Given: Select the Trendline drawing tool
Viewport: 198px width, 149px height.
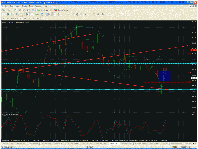Looking at the screenshot, I should (73, 14).
